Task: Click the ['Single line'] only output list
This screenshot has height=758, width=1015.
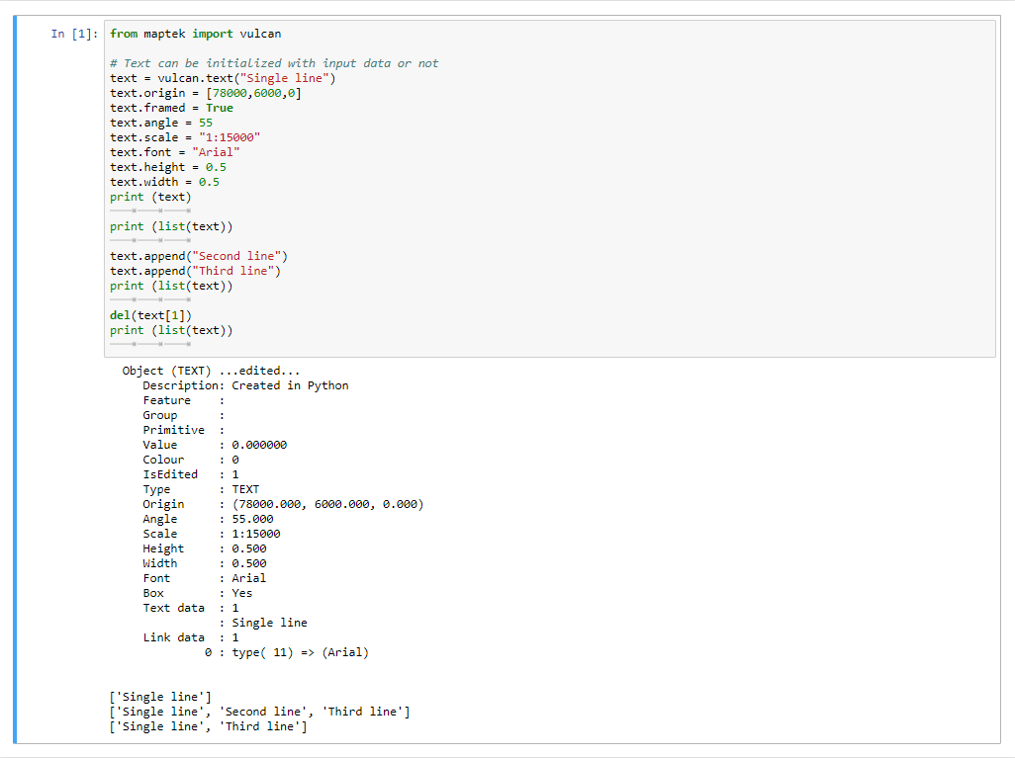Action: point(160,697)
